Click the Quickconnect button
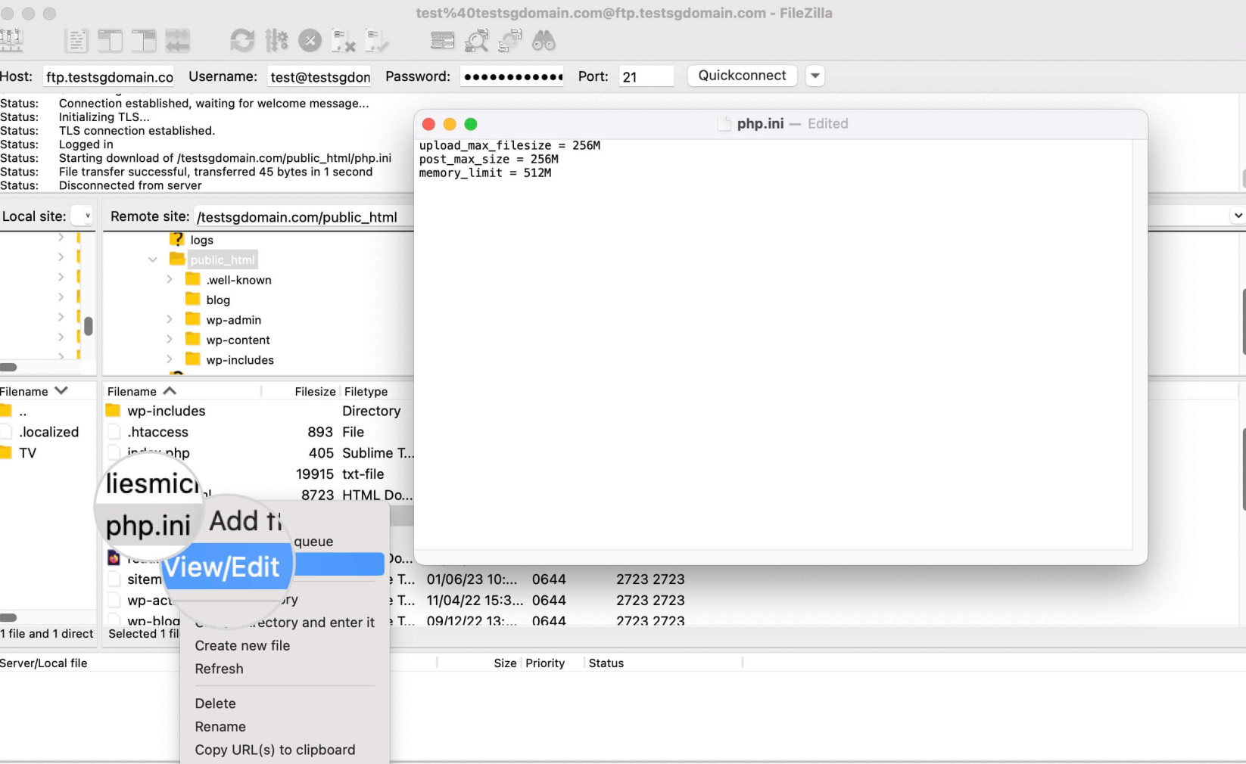The image size is (1246, 764). [742, 76]
